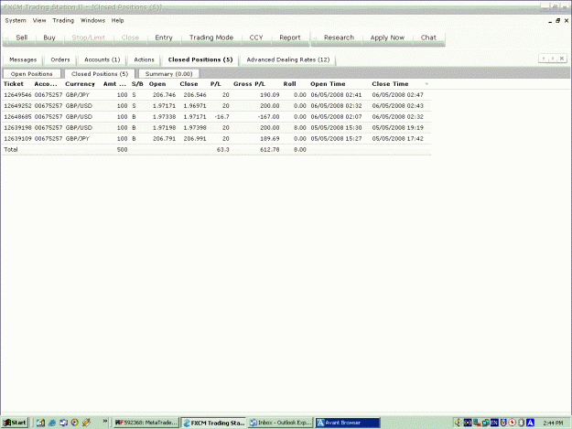Click the red clock tray icon
Screen dimensions: 572x429
click(513, 423)
